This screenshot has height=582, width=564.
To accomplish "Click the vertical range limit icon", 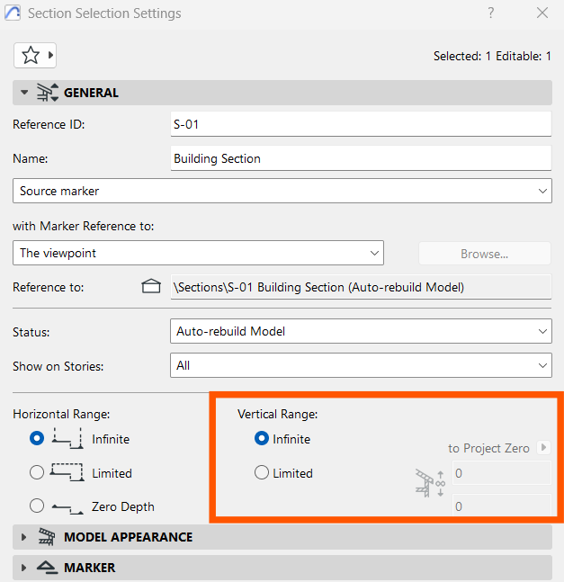I will [430, 483].
